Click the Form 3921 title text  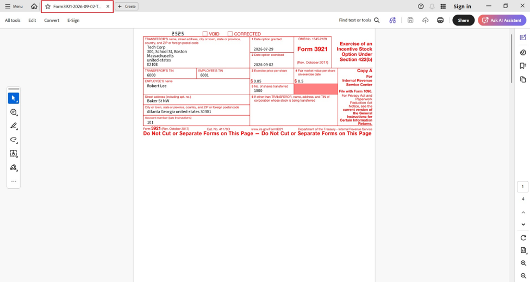pyautogui.click(x=313, y=49)
